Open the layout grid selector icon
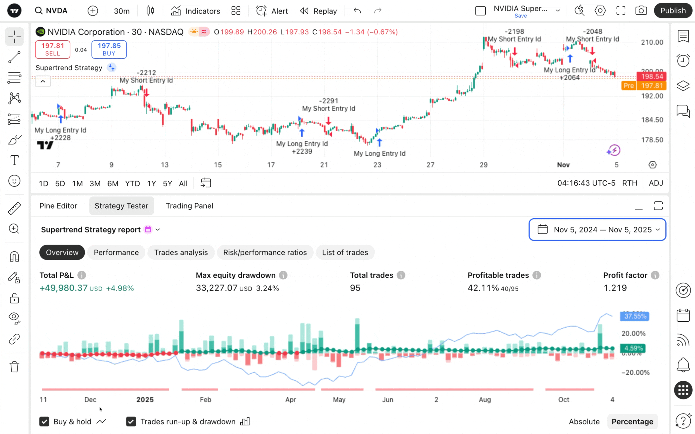The height and width of the screenshot is (434, 695). pos(236,11)
